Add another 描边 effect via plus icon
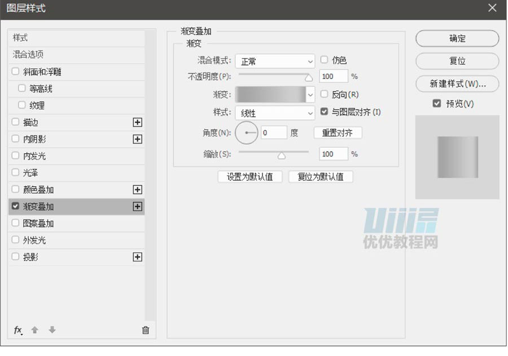 pyautogui.click(x=137, y=122)
